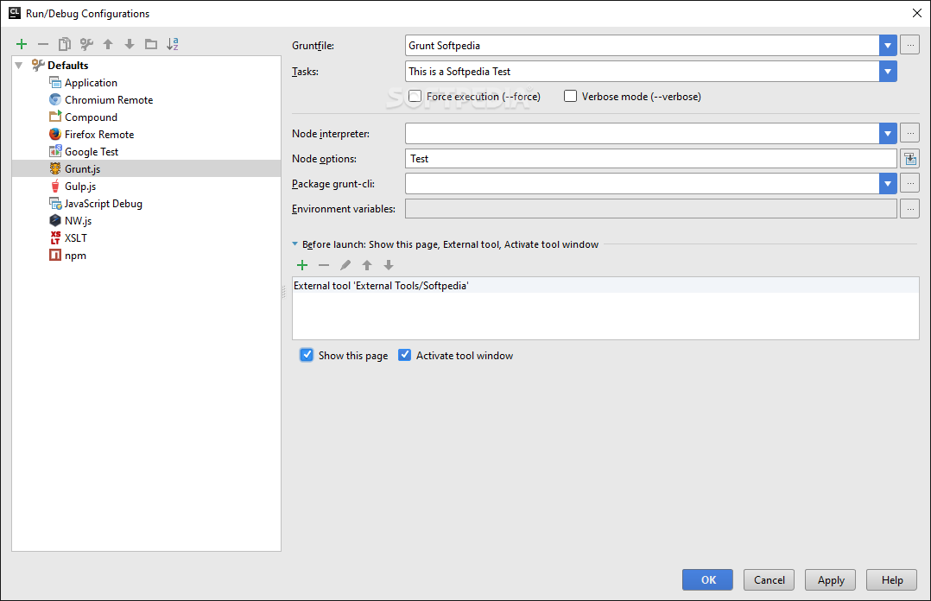Select the Firefox Remote configuration

click(99, 134)
